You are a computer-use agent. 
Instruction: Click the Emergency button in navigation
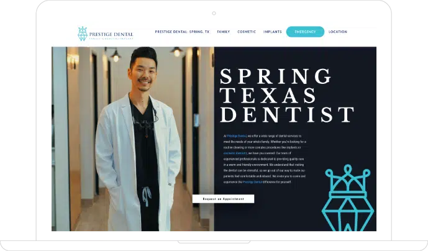click(x=305, y=32)
